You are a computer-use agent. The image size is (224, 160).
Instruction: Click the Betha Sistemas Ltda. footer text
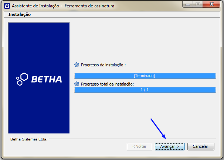coord(29,139)
